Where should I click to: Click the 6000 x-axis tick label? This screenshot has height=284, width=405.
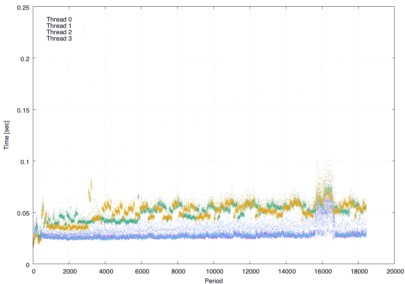(x=142, y=271)
